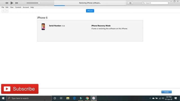
Task: Click the battery tray icon
Action: coord(157,98)
